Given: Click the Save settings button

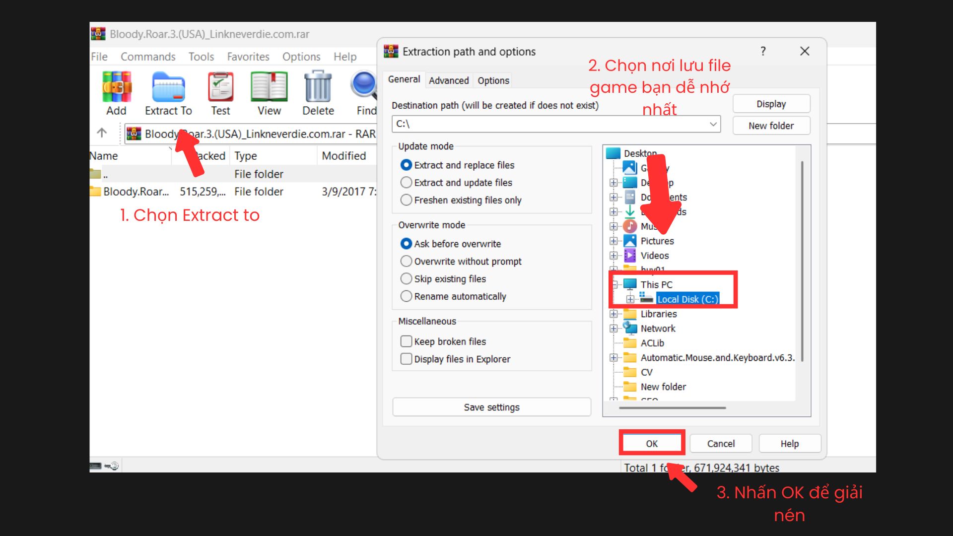Looking at the screenshot, I should click(x=492, y=407).
